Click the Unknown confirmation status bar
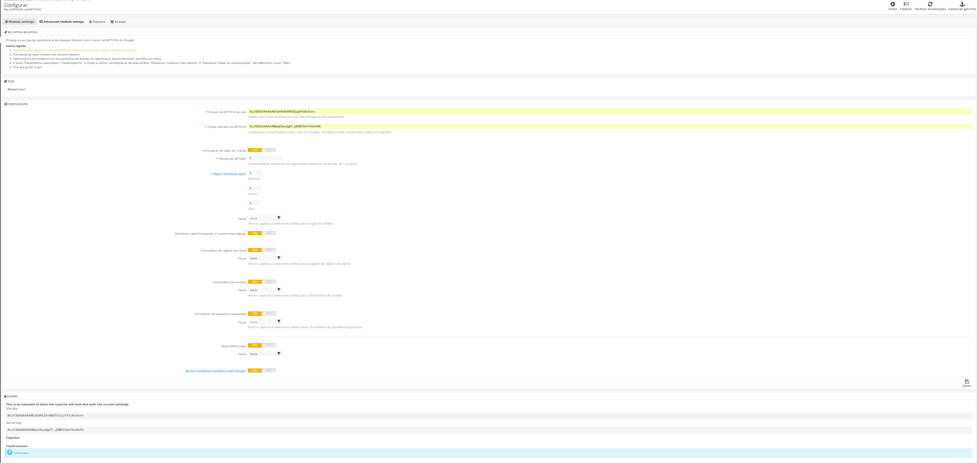Viewport: 977px width, 463px height. pyautogui.click(x=489, y=453)
